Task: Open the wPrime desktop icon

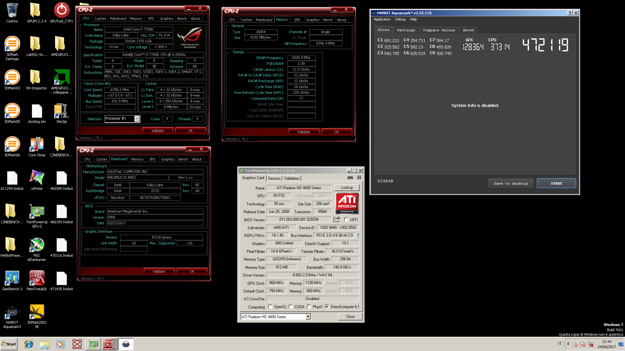Action: coord(36,180)
